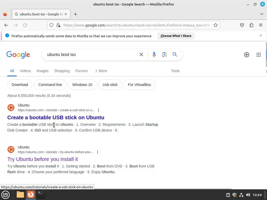Expand the list all tabs chevron
This screenshot has height=200, width=267.
coord(262,14)
